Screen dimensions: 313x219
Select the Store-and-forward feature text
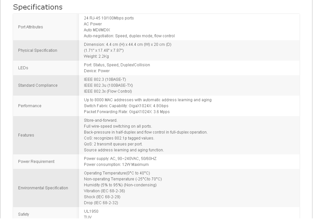pos(100,120)
